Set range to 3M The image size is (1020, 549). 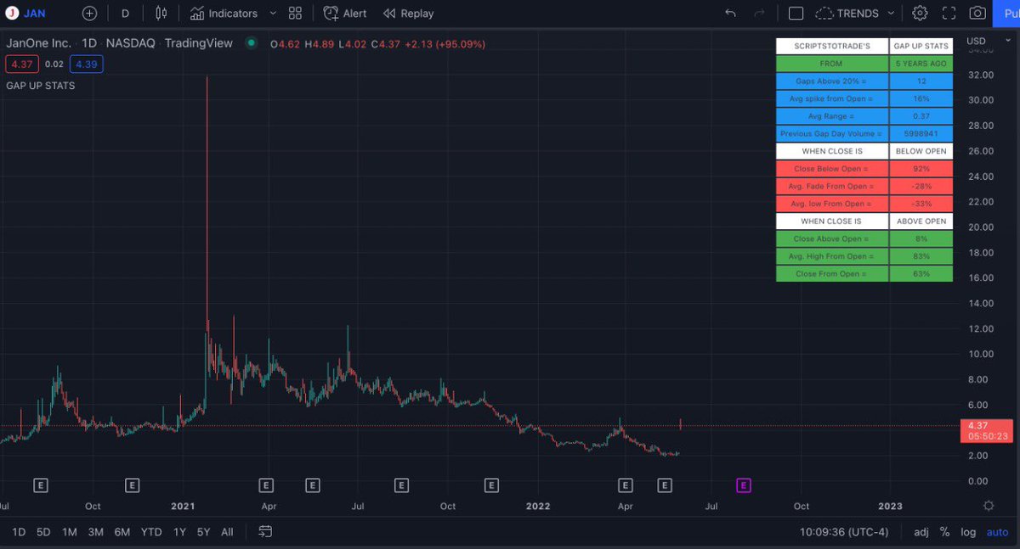[96, 532]
